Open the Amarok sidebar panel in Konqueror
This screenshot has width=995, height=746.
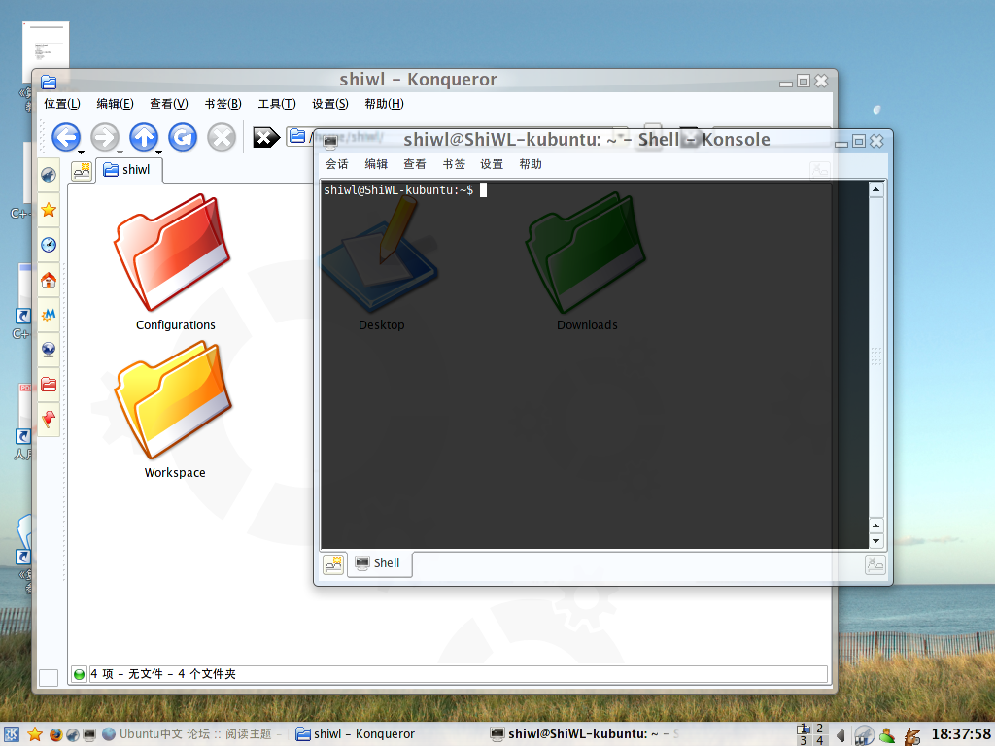pos(49,175)
